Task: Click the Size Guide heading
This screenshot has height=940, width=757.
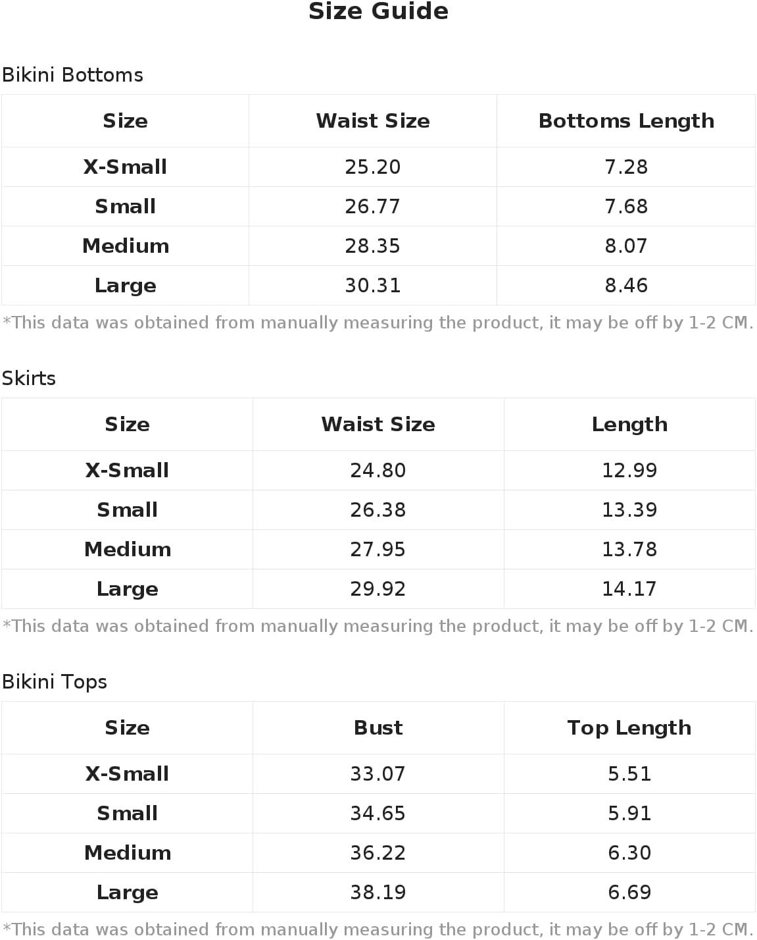Action: pos(378,11)
